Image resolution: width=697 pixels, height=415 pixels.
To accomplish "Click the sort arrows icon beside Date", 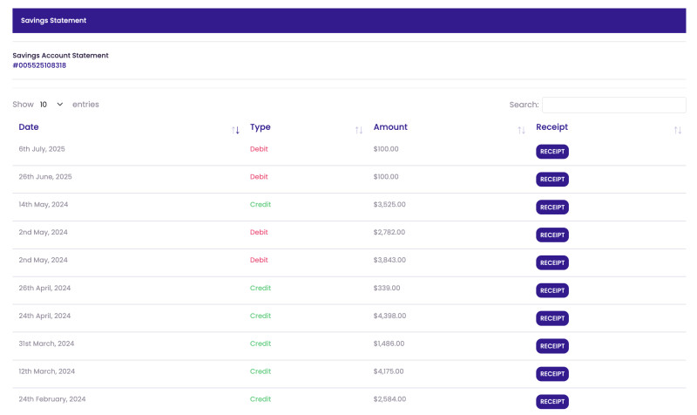I will [235, 130].
